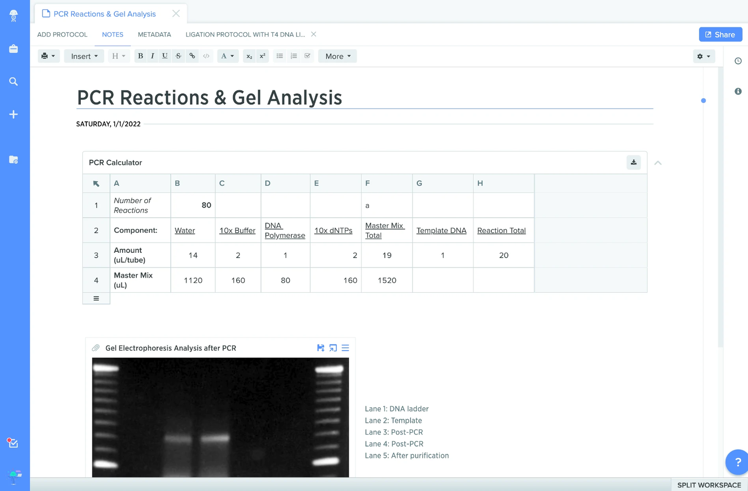Open the Add Protocol tab
The width and height of the screenshot is (748, 491).
point(62,35)
